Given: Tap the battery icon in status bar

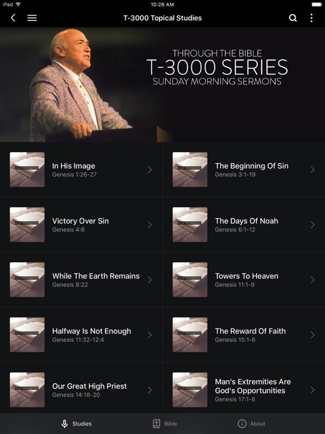Looking at the screenshot, I should pos(317,5).
